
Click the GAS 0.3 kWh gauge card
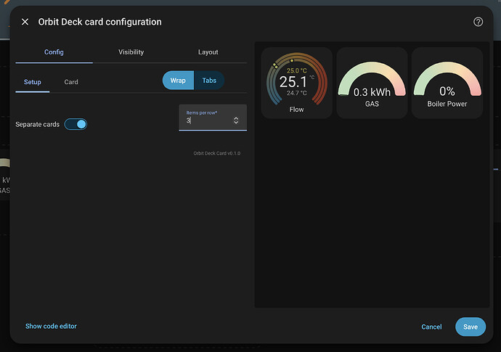click(372, 83)
